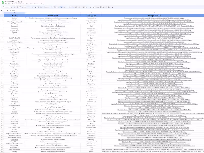Check the cloud save status icon
This screenshot has height=153, width=204.
[21, 2]
